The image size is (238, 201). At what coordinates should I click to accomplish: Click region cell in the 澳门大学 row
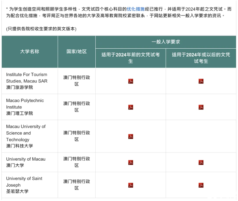coord(76,162)
